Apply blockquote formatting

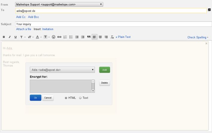[89, 37]
